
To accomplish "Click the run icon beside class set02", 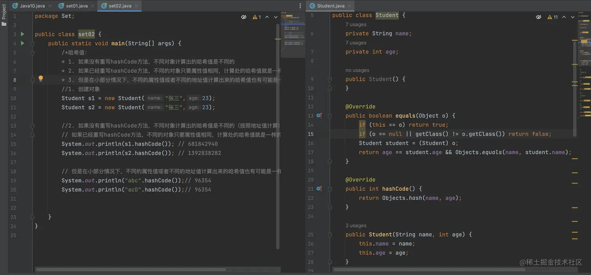I will click(22, 34).
